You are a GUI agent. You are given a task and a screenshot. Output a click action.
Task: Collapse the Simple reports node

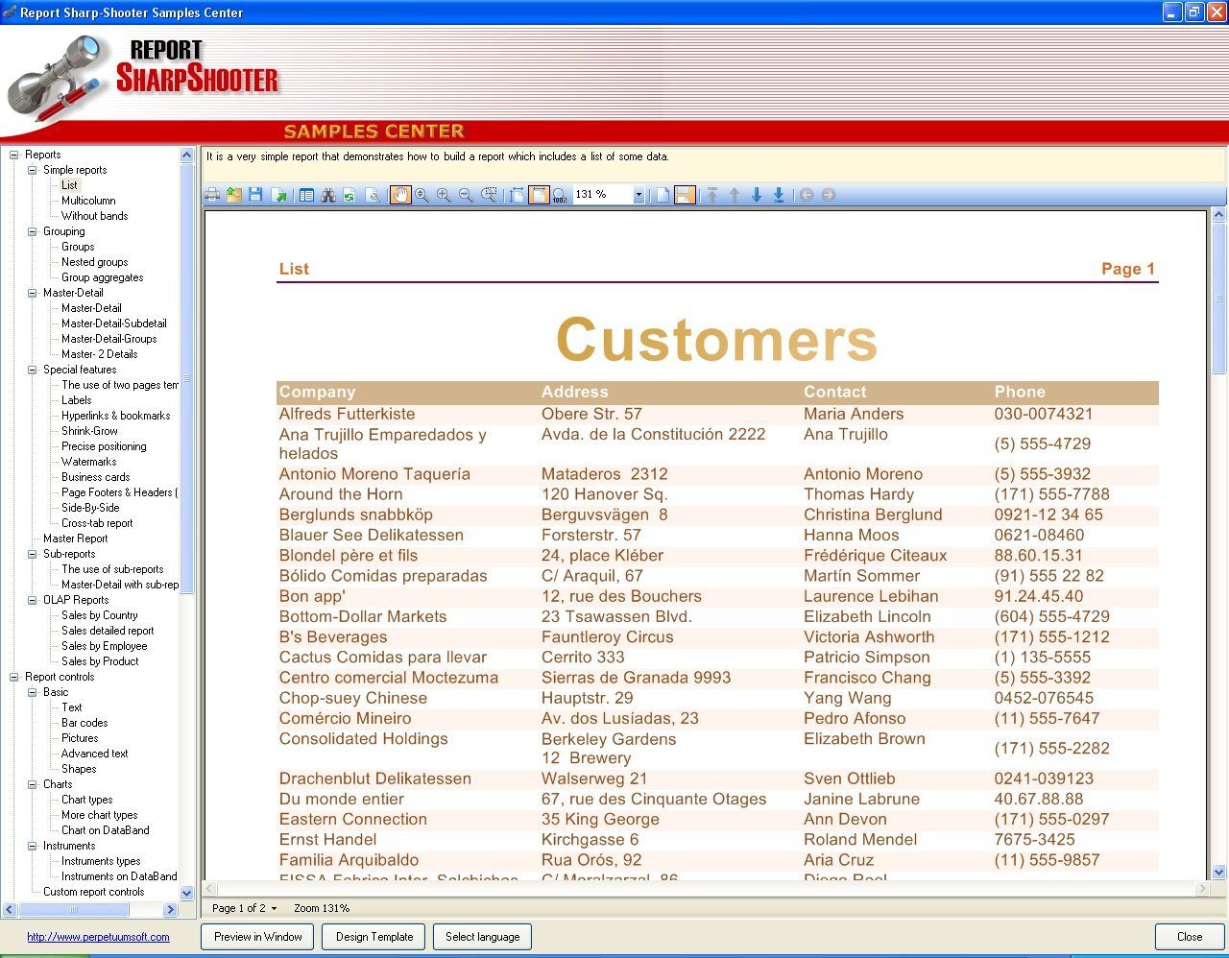click(33, 170)
